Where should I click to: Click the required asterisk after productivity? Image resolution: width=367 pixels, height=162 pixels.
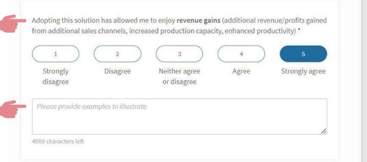click(x=299, y=30)
